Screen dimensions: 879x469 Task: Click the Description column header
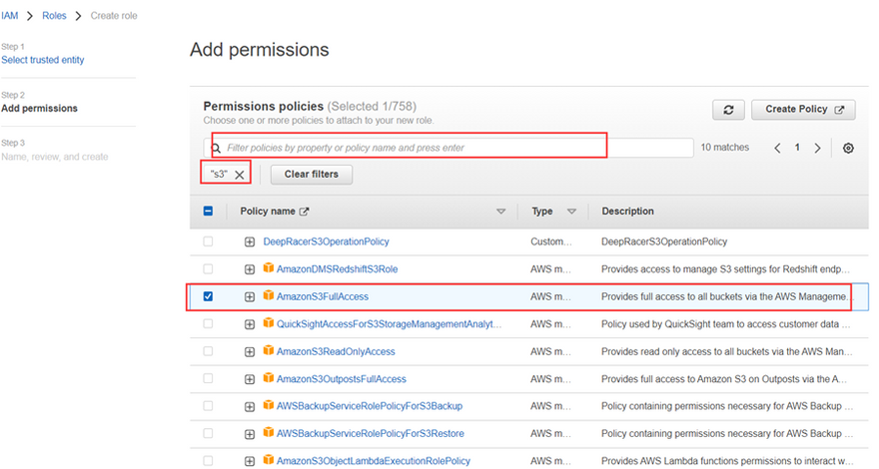click(x=627, y=212)
